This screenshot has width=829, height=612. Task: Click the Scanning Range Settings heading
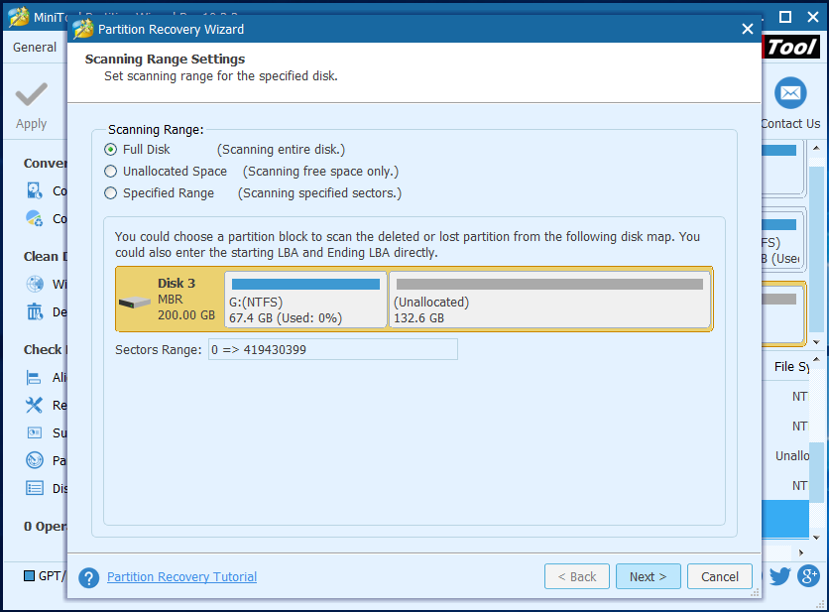click(165, 59)
